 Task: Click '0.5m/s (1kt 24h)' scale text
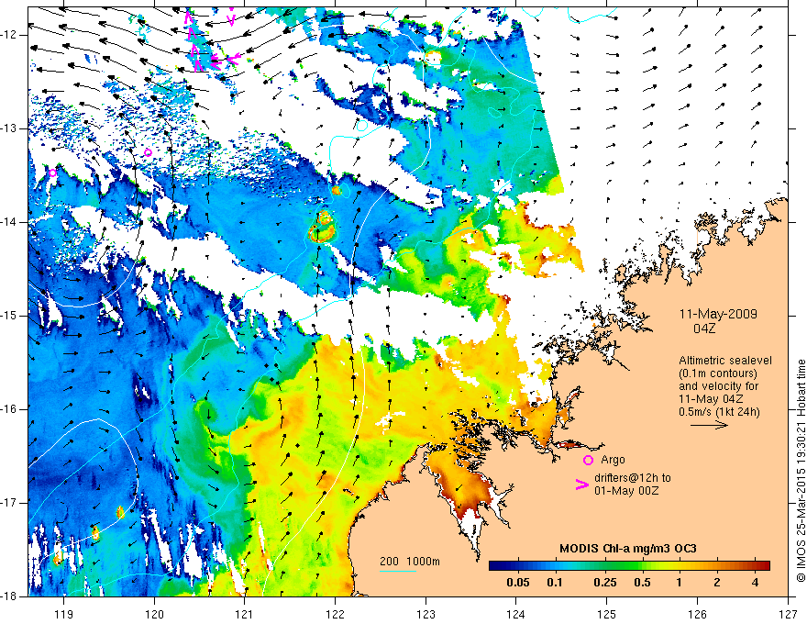pos(719,412)
